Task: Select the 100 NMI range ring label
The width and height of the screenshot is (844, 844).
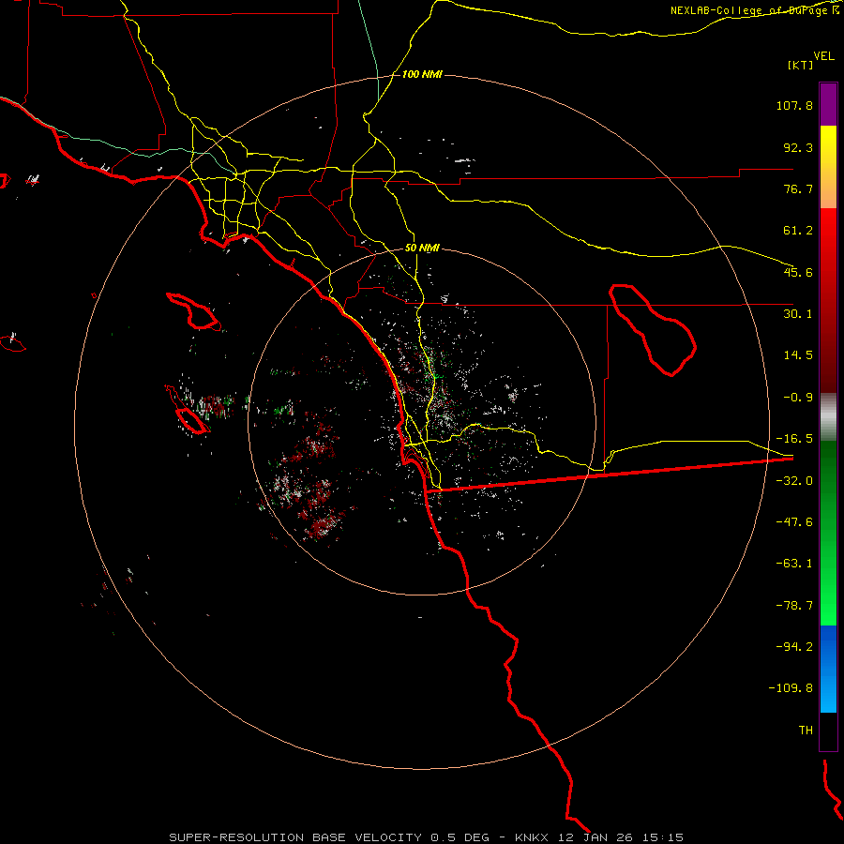Action: pos(422,74)
